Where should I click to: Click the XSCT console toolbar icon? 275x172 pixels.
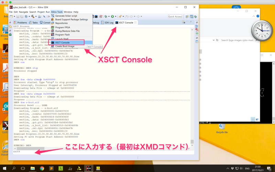point(96,17)
